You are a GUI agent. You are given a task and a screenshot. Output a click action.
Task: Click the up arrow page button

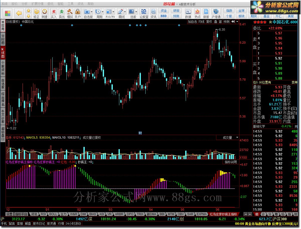pyautogui.click(x=29, y=11)
